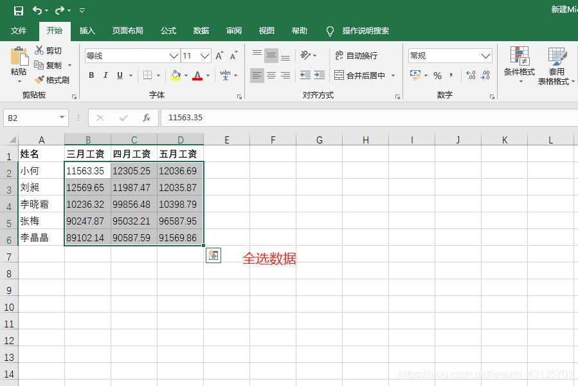
Task: Click the increase indent icon
Action: (x=320, y=75)
